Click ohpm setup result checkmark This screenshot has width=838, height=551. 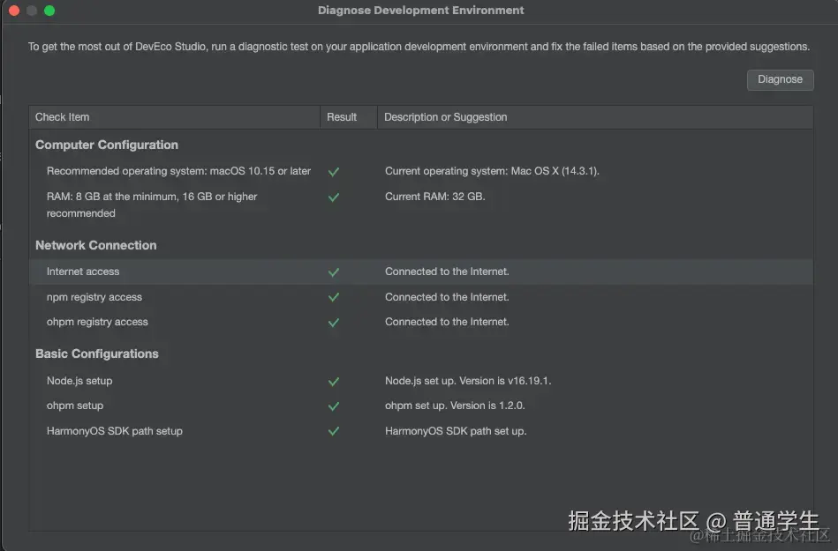point(334,406)
